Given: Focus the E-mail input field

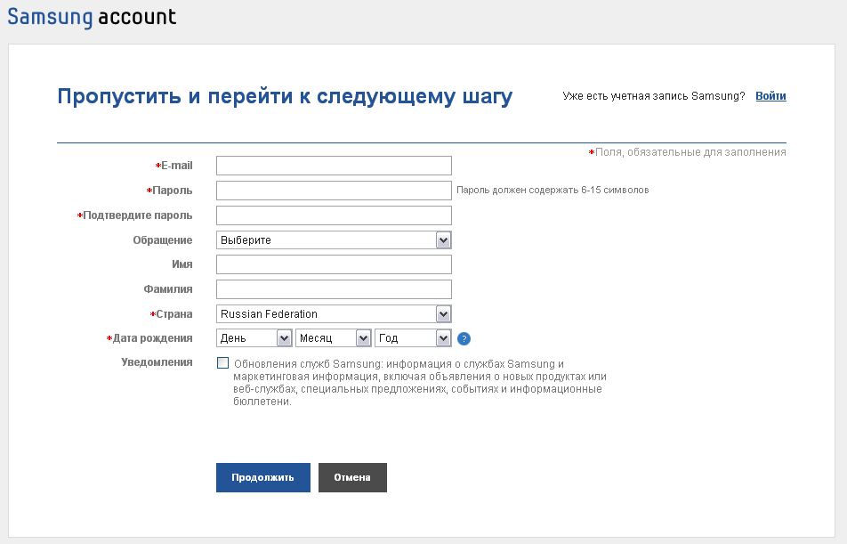Looking at the screenshot, I should tap(334, 166).
